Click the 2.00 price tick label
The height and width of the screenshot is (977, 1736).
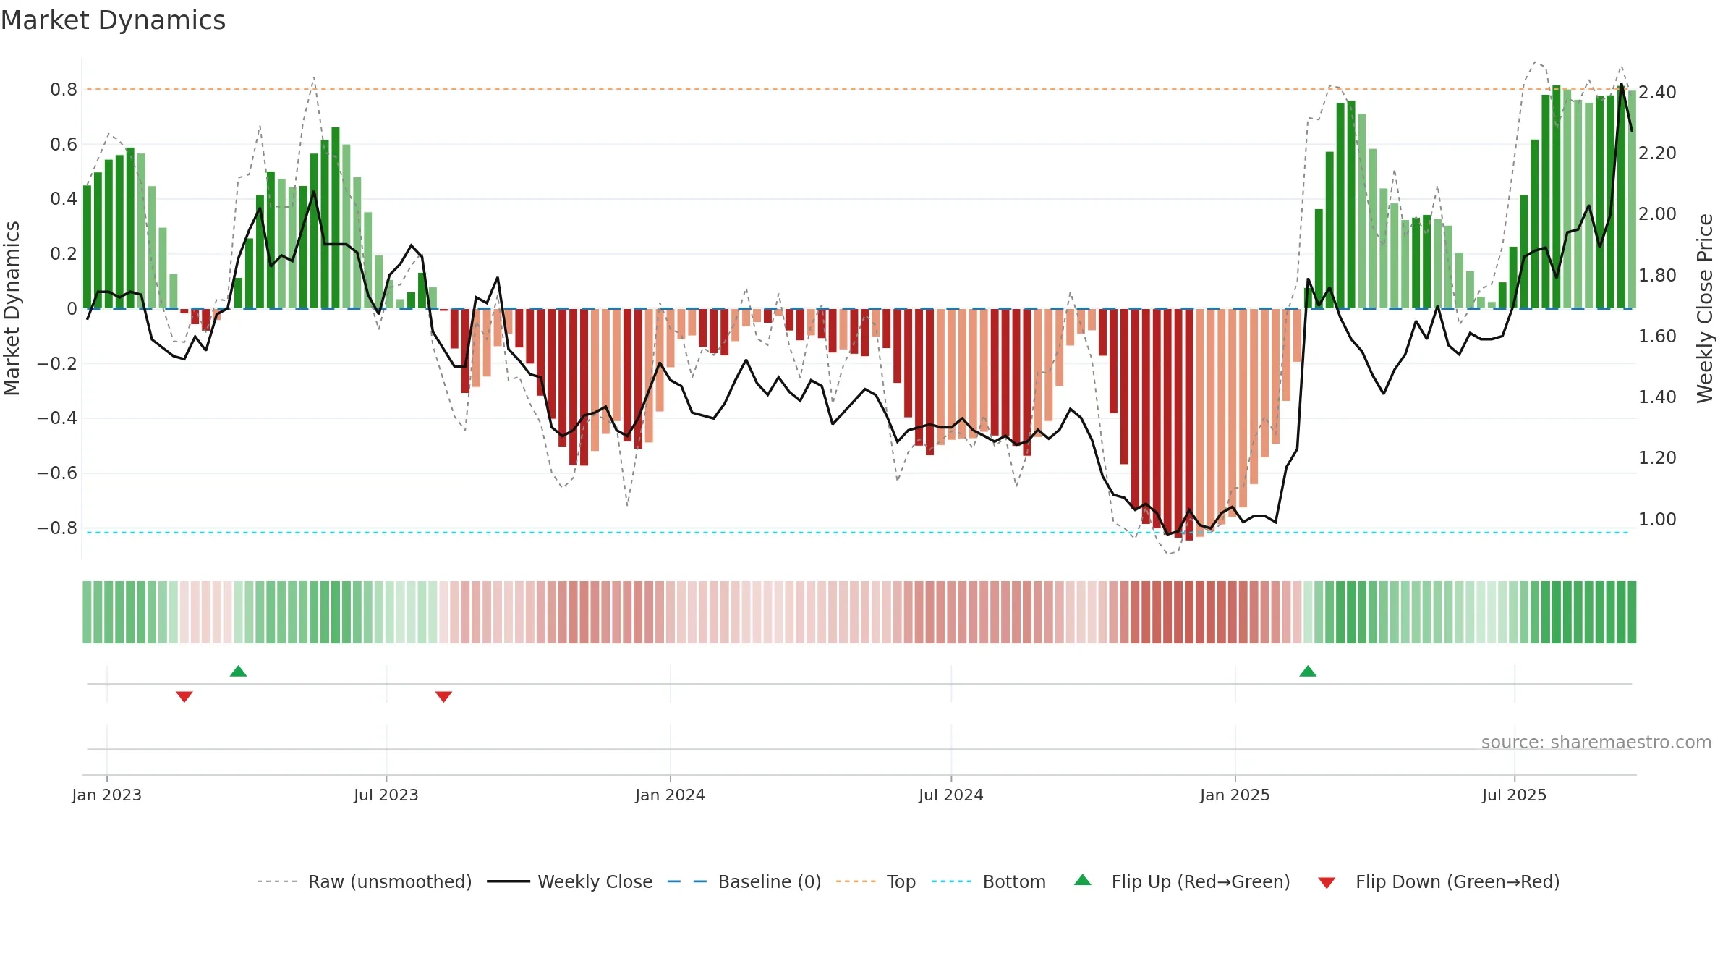[1657, 213]
